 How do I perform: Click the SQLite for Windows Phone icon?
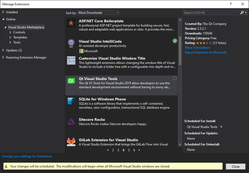click(x=71, y=101)
